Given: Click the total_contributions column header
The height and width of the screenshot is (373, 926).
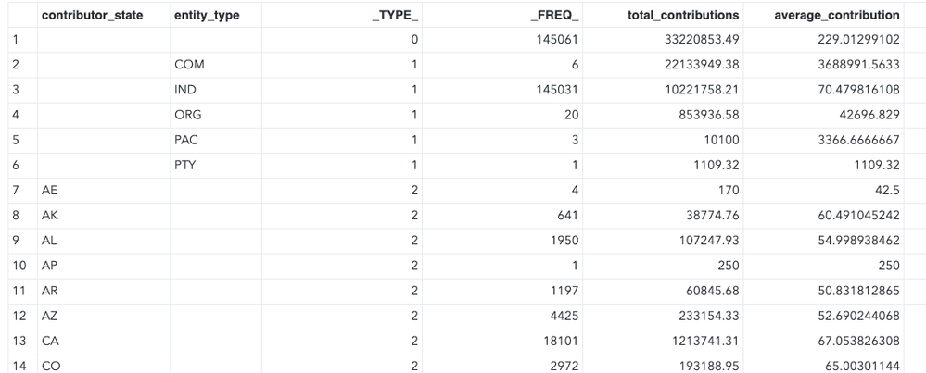Looking at the screenshot, I should (x=687, y=16).
